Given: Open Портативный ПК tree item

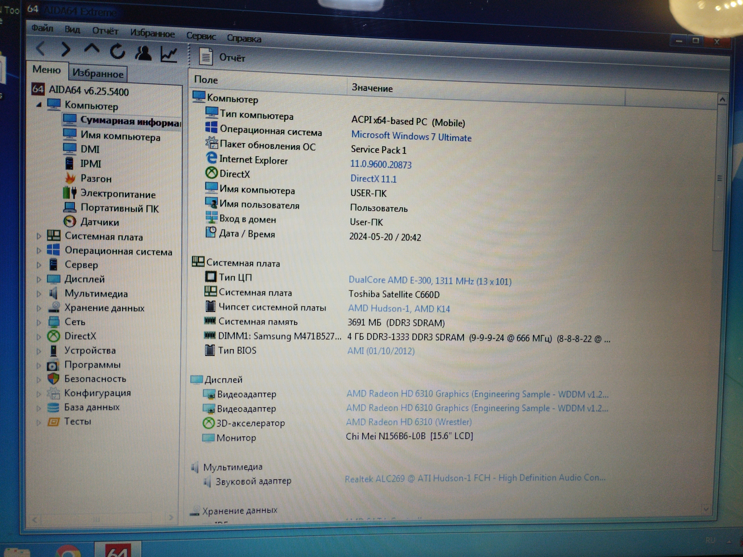Looking at the screenshot, I should (111, 208).
